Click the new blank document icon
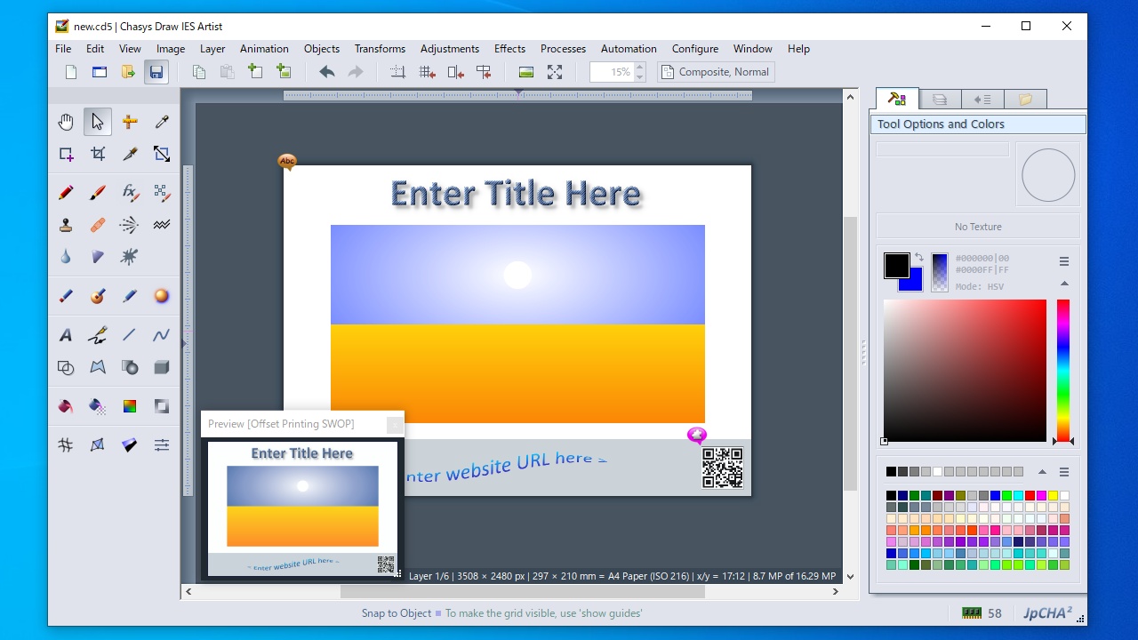This screenshot has height=640, width=1138. click(71, 72)
